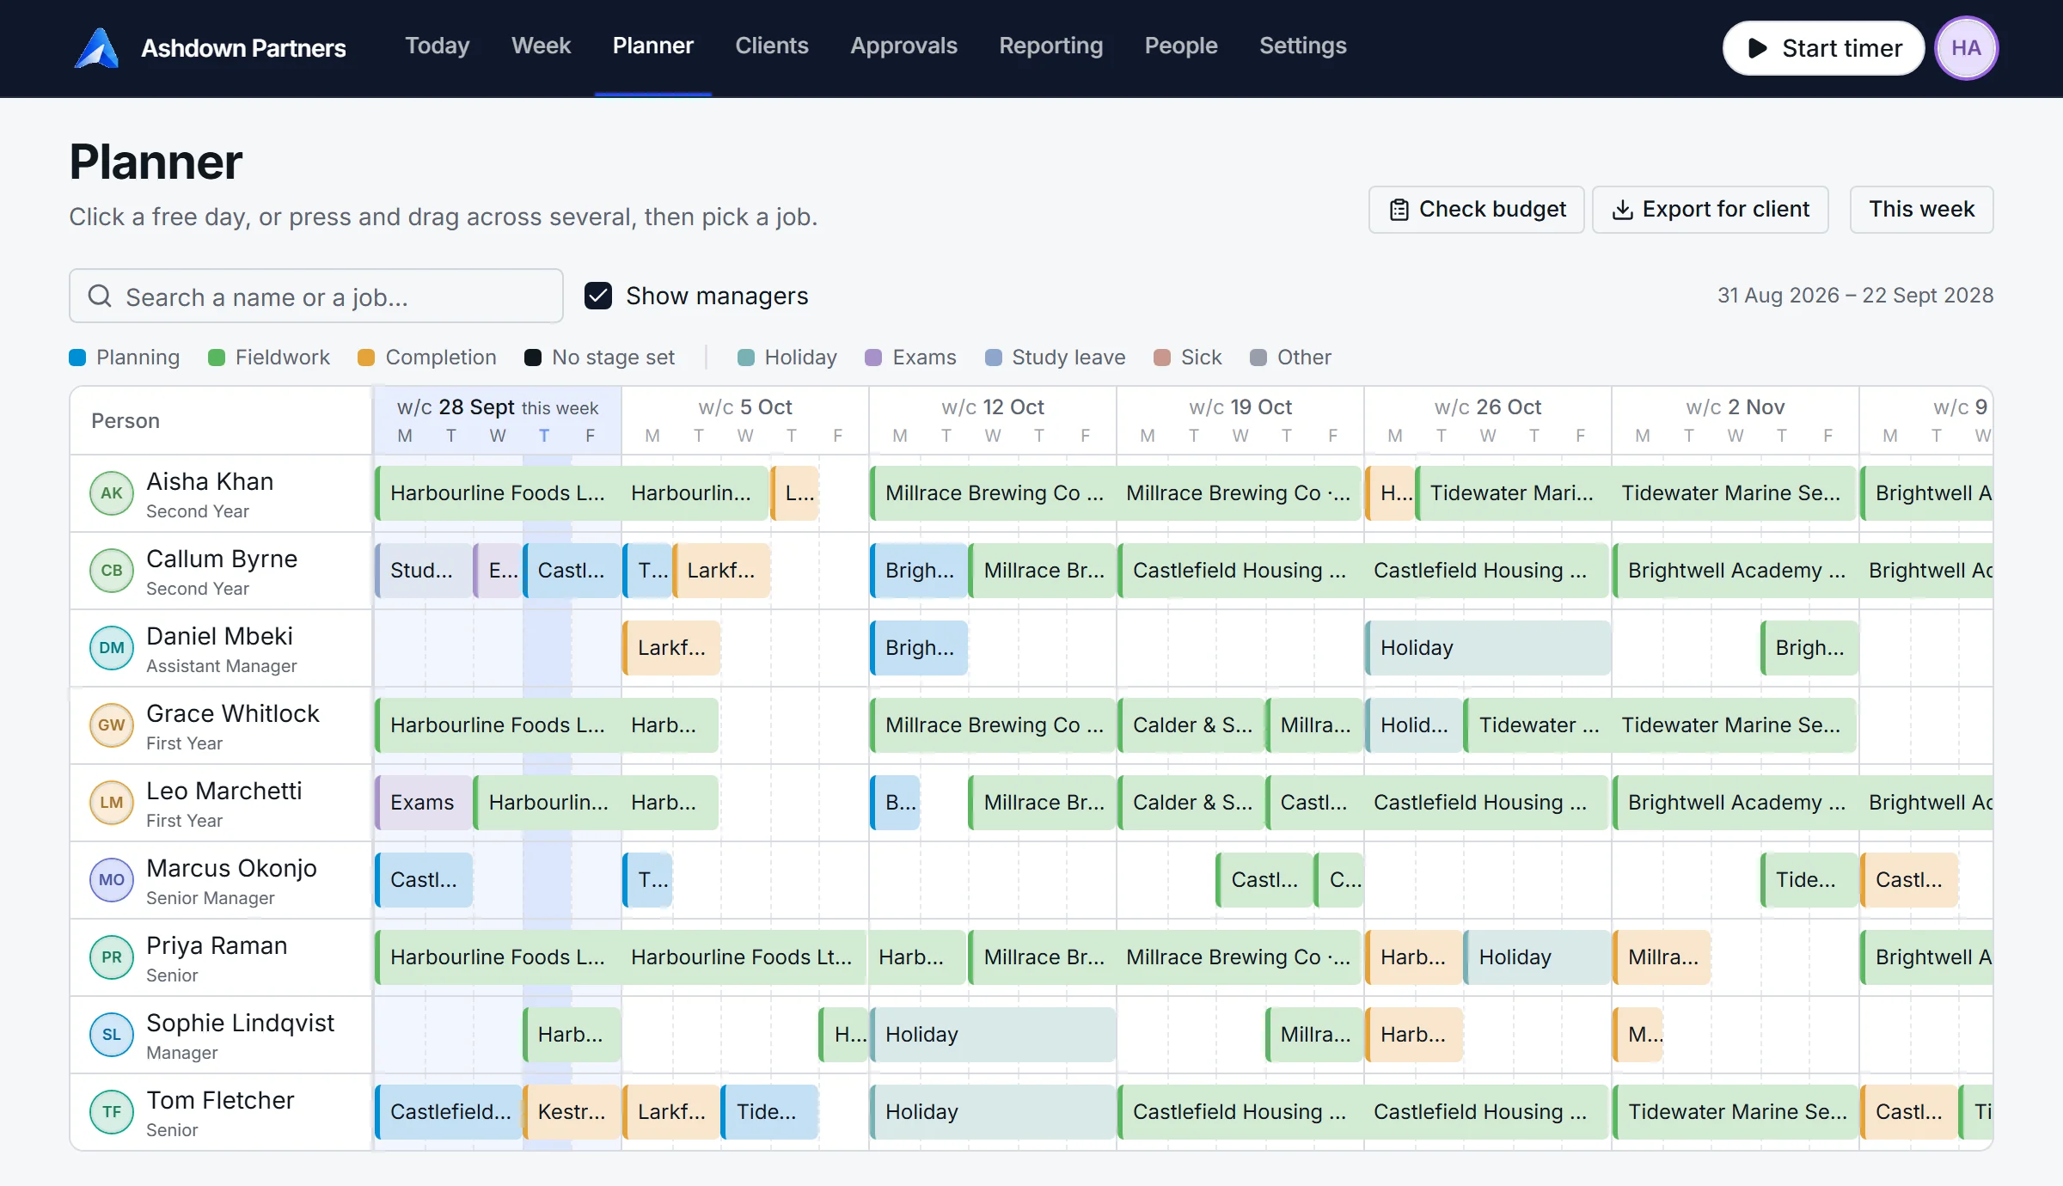Click Callum Byrne's CB avatar
Image resolution: width=2063 pixels, height=1186 pixels.
(x=112, y=571)
